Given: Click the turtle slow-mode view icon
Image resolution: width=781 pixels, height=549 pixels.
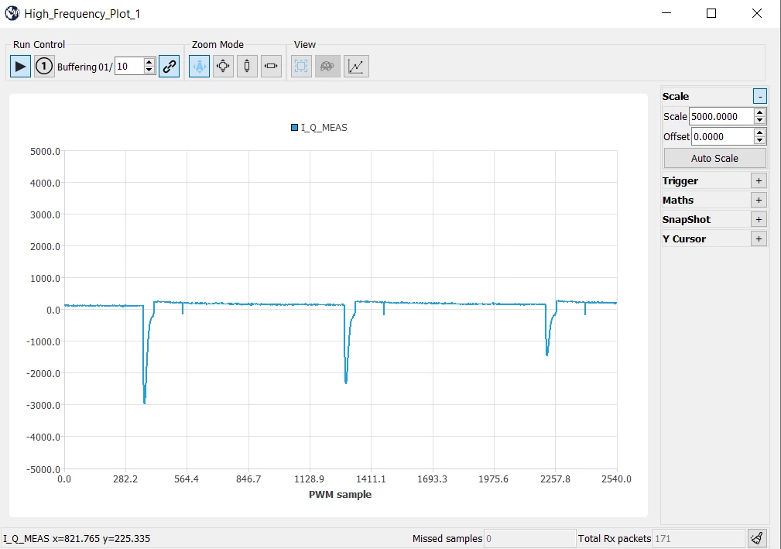Looking at the screenshot, I should [x=327, y=67].
